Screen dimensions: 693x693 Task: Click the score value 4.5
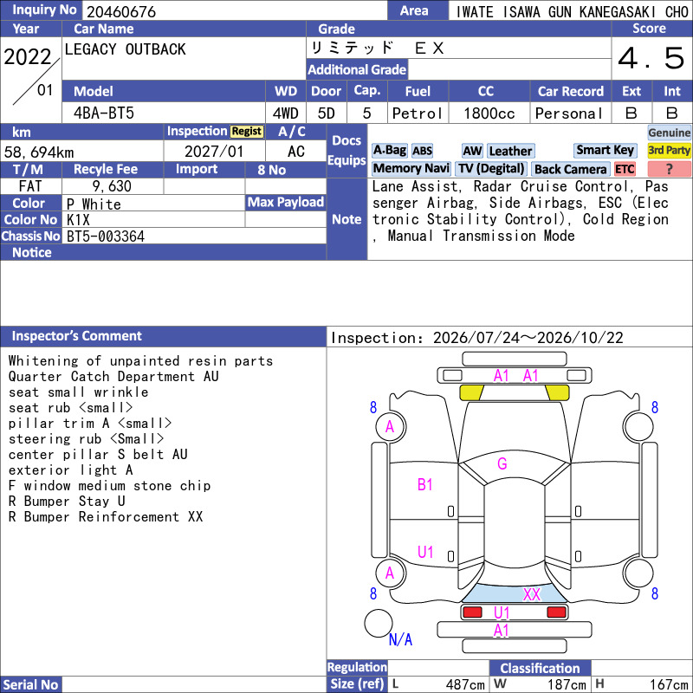coord(651,58)
